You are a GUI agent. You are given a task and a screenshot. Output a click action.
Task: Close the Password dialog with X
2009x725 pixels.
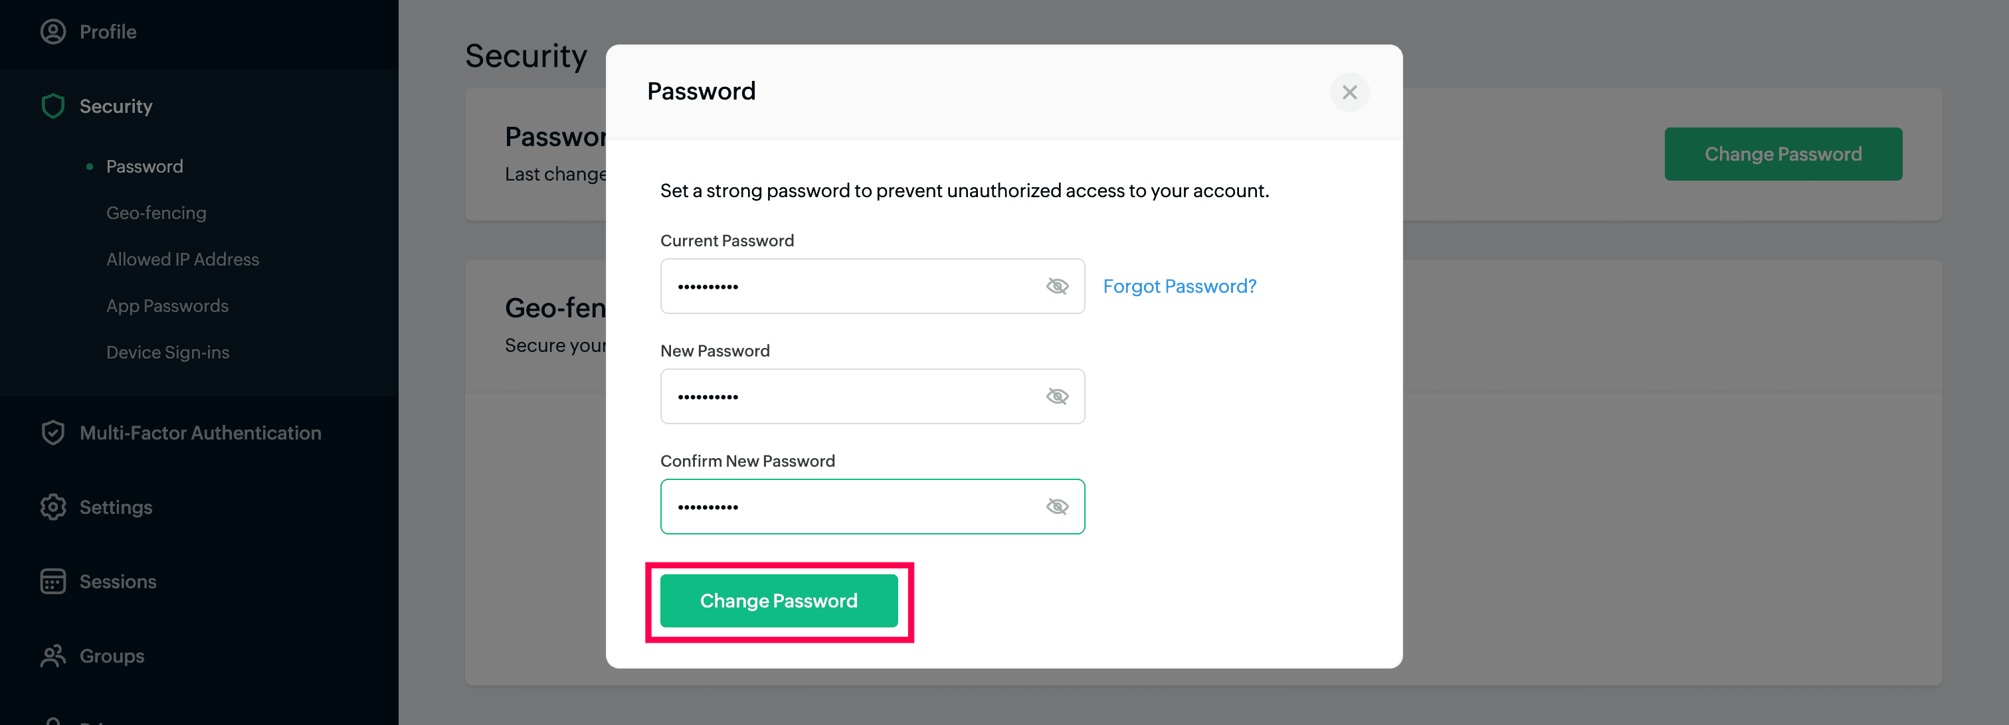1349,92
